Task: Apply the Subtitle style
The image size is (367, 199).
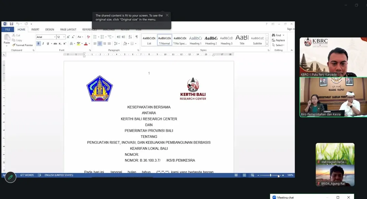Action: tap(257, 40)
